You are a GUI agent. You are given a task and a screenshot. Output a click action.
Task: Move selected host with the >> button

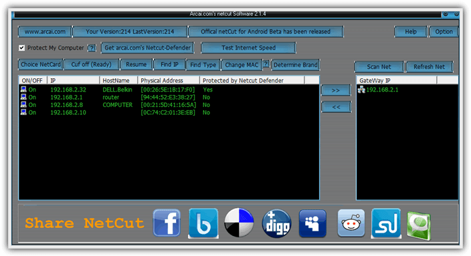coord(336,90)
